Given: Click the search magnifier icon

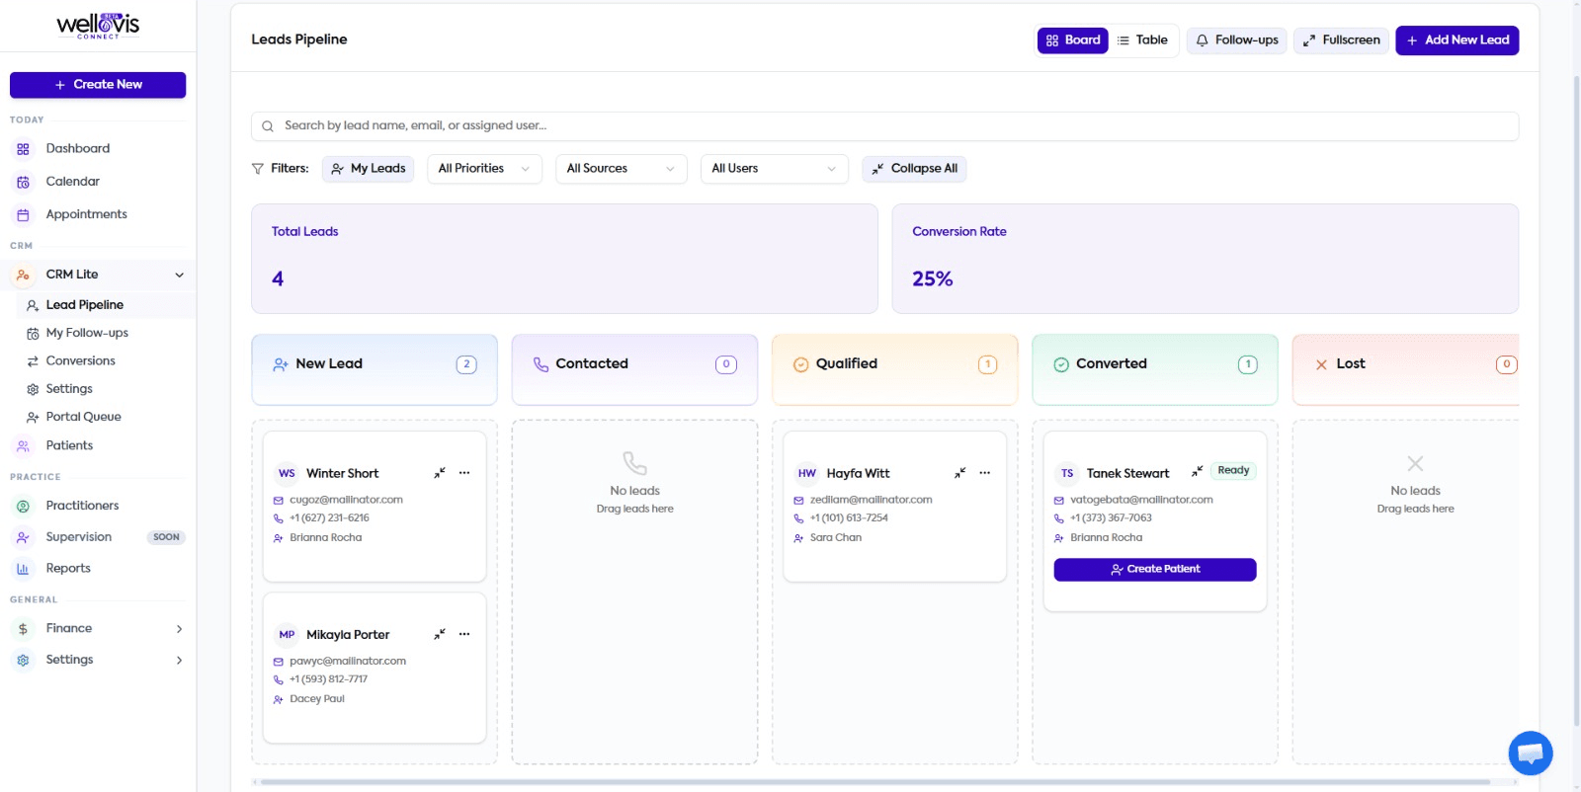Looking at the screenshot, I should (x=268, y=126).
